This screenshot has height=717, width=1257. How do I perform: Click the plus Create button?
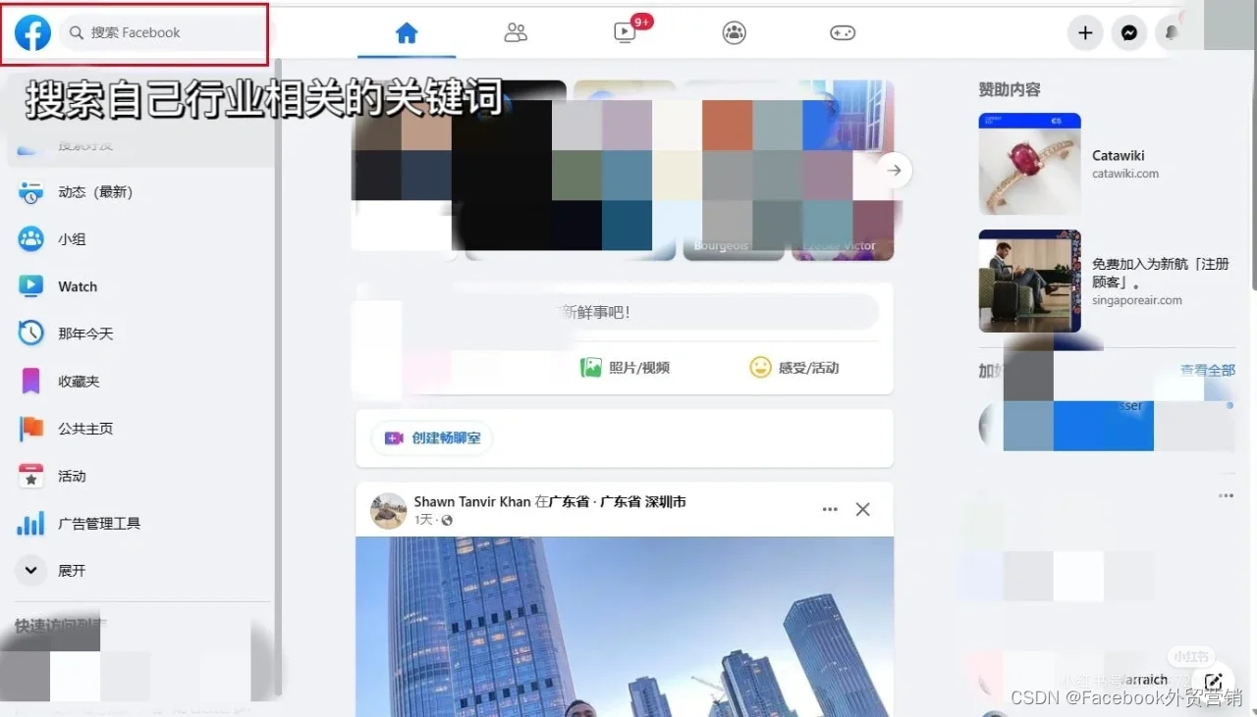pos(1085,33)
